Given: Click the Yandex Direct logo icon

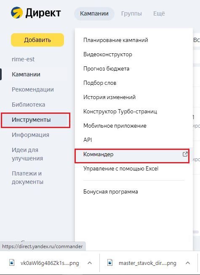Looking at the screenshot, I should pos(17,13).
